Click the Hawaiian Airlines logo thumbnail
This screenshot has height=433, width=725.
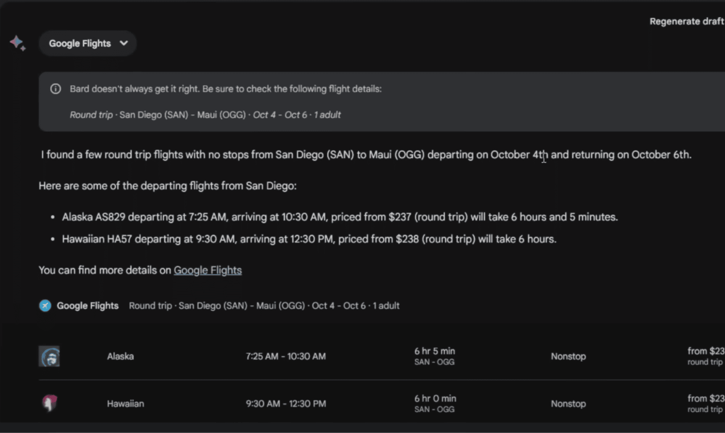(49, 403)
